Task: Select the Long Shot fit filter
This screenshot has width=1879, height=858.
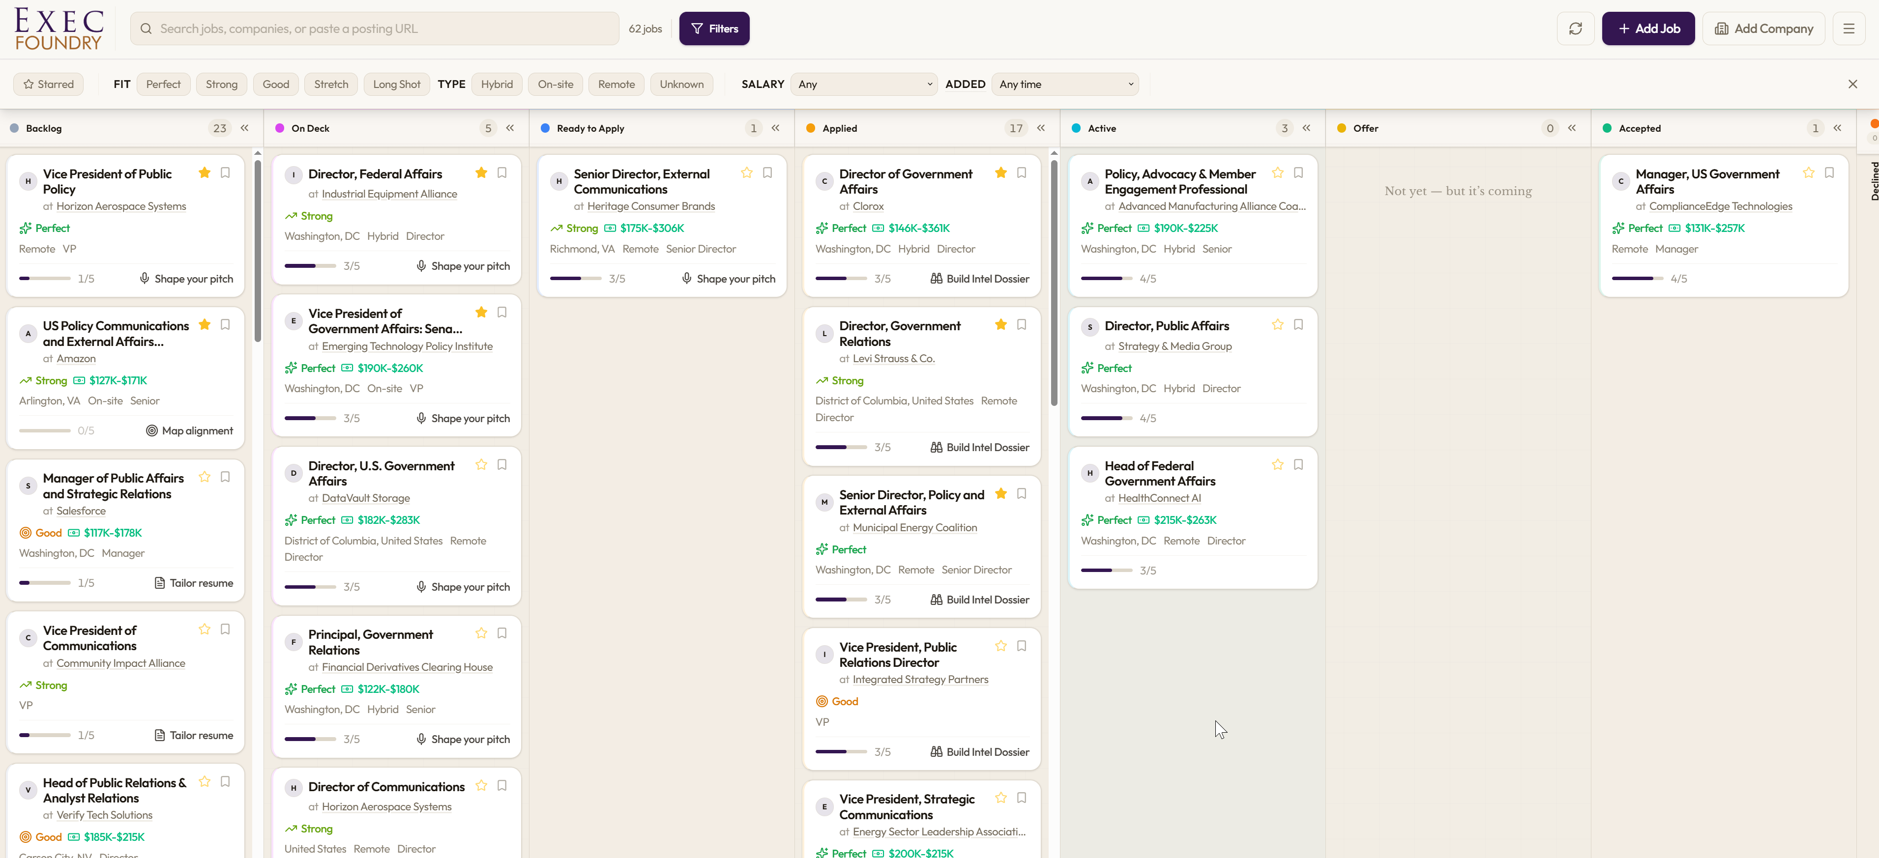Action: 397,84
